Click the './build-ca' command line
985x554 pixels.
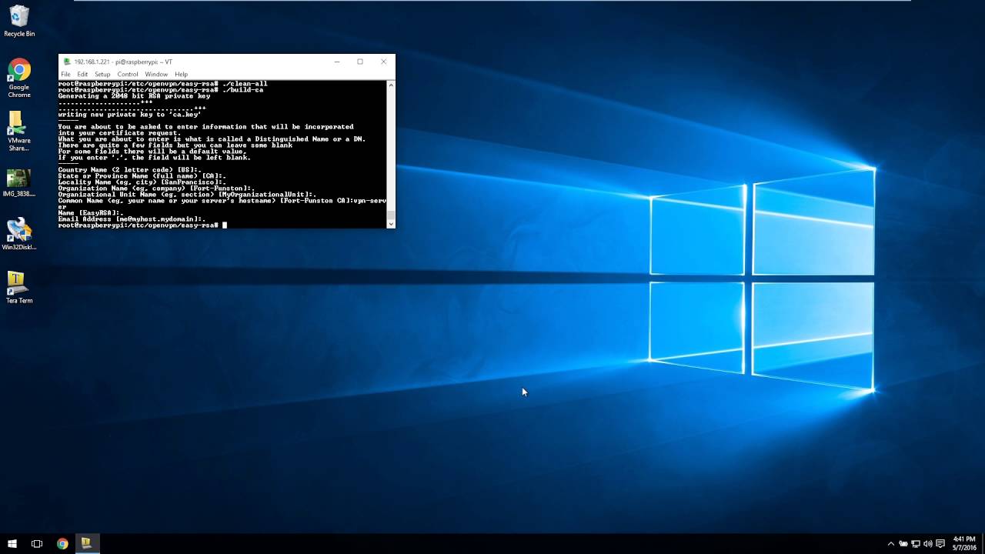pyautogui.click(x=161, y=90)
